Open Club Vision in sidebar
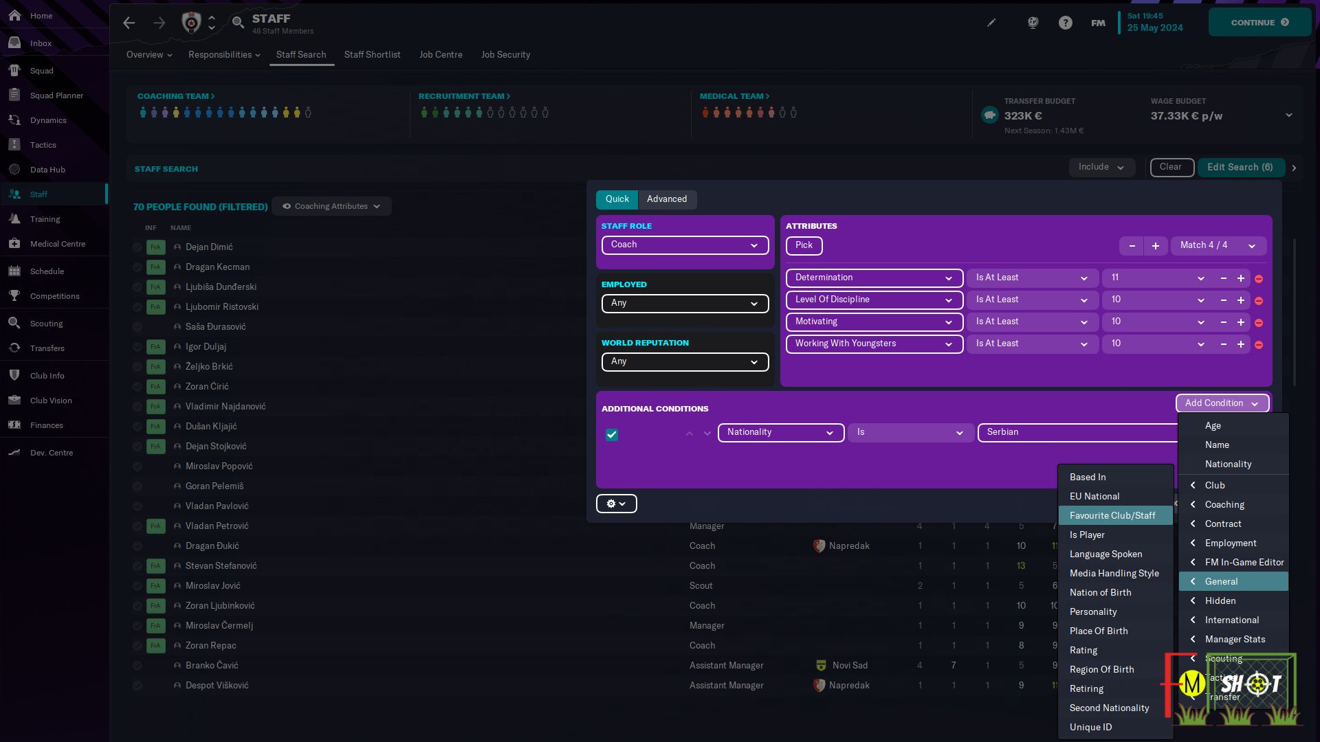Viewport: 1320px width, 742px height. pos(51,401)
